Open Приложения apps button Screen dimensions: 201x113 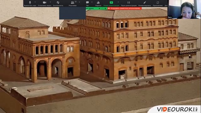[x=158, y=3]
